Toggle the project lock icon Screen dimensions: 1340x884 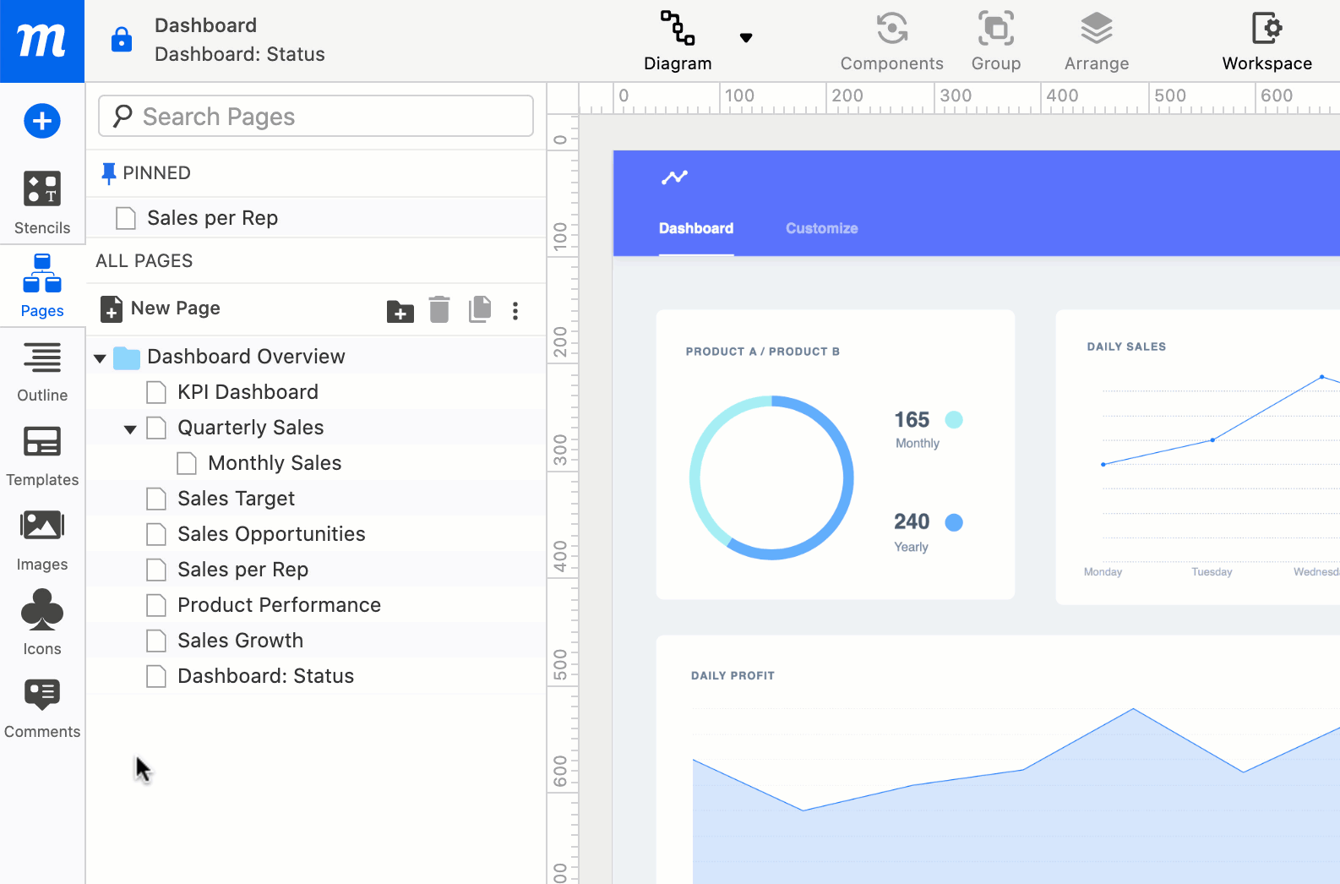coord(122,40)
